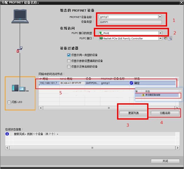The image size is (184, 169).
Task: Click the shield icon next to the PG/PC interface
Action: pos(165,38)
